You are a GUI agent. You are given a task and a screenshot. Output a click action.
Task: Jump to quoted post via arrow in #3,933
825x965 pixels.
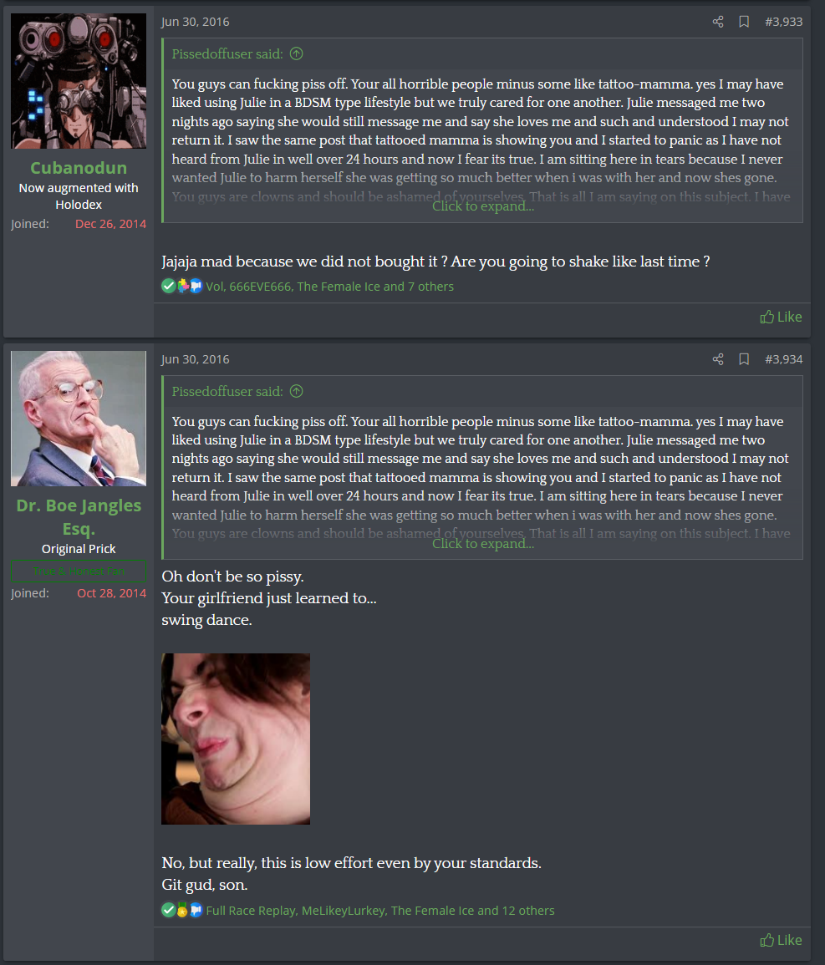296,54
